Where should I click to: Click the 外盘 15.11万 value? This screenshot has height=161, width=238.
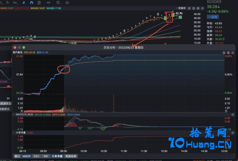coord(219,43)
